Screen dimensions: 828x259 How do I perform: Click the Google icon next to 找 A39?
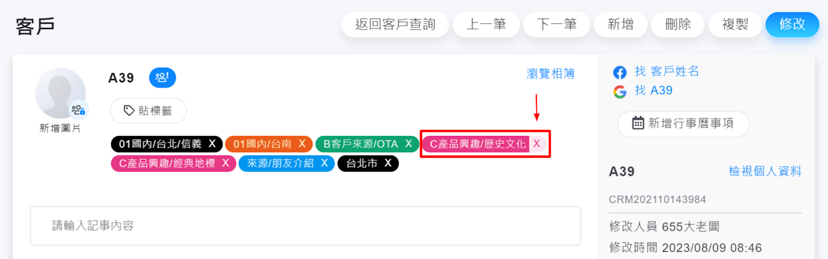(x=620, y=92)
